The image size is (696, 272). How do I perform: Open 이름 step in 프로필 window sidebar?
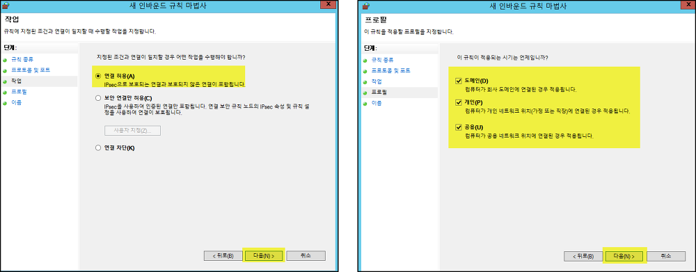(x=376, y=103)
